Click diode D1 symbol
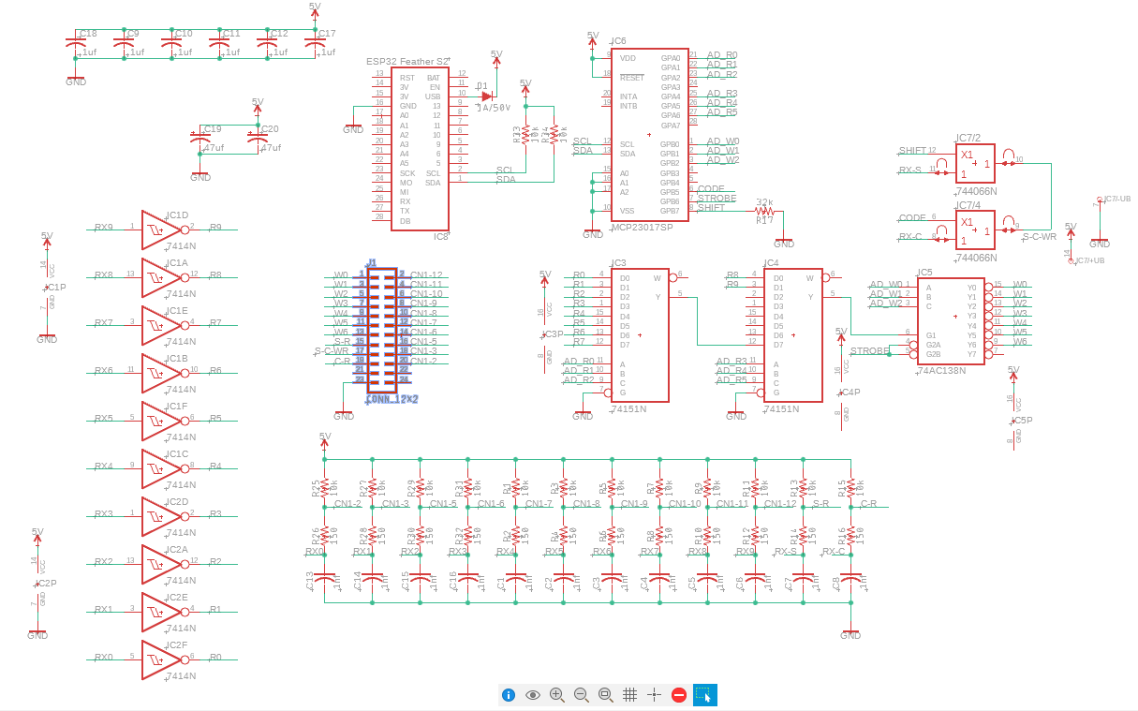Viewport: 1138px width, 711px height. coord(486,96)
